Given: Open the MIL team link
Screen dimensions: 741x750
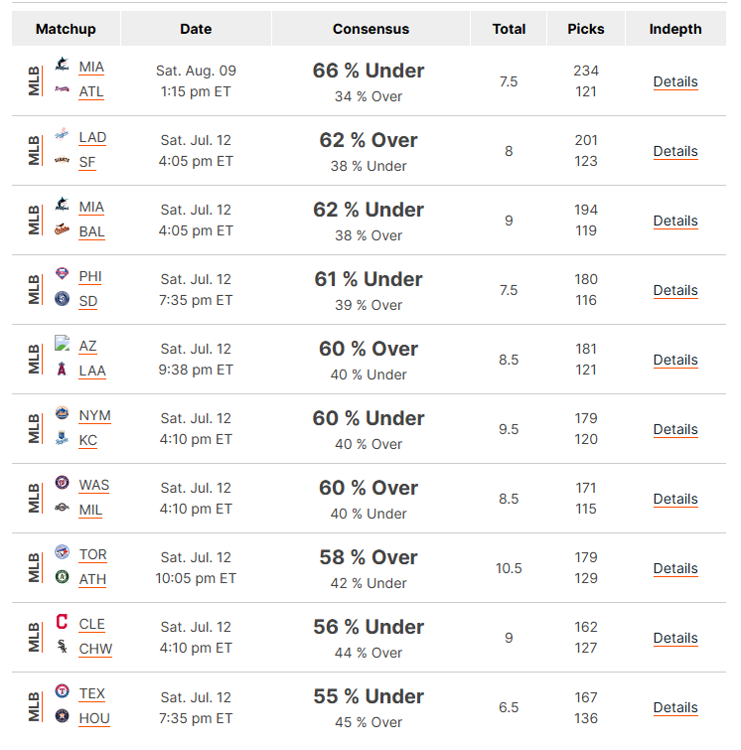Looking at the screenshot, I should [90, 510].
